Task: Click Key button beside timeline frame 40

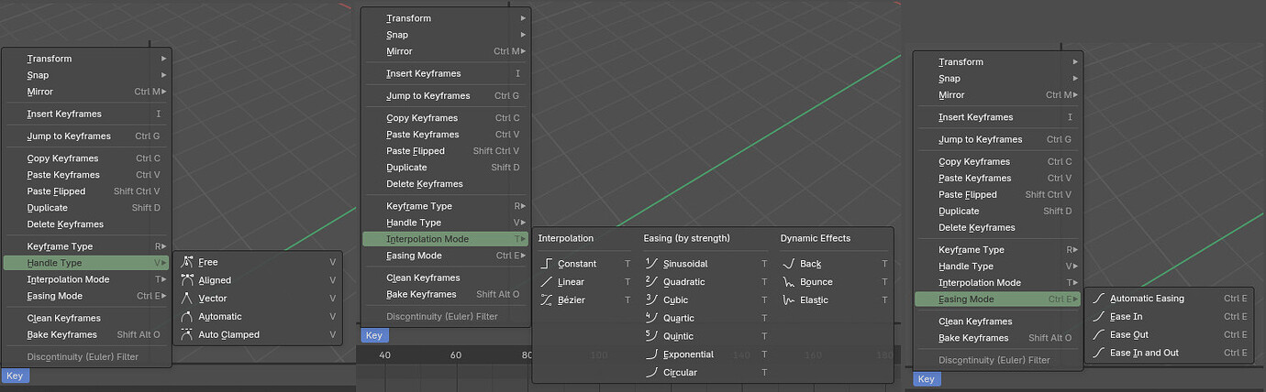Action: 374,335
